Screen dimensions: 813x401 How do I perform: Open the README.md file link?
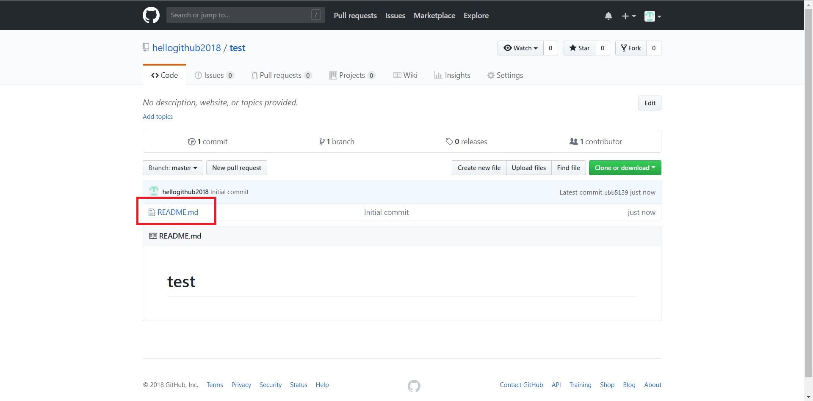point(178,212)
